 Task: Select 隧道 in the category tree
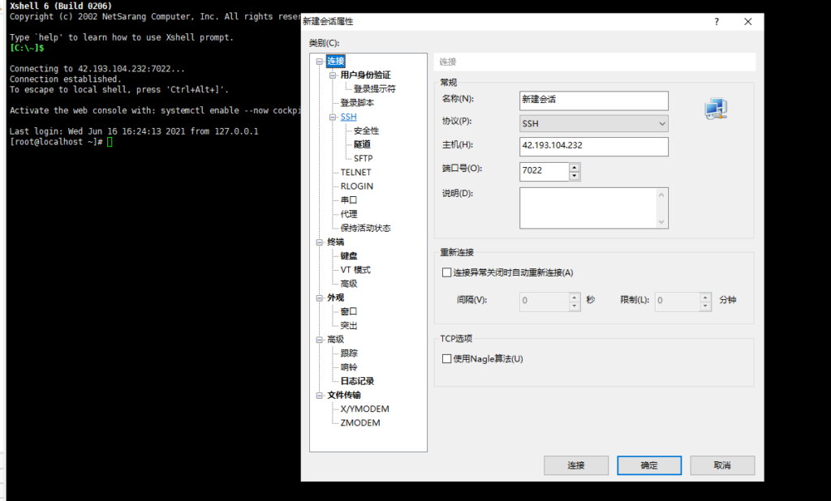point(362,144)
